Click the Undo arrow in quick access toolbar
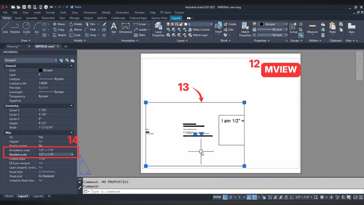Viewport: 364px width, 205px height. (x=52, y=7)
